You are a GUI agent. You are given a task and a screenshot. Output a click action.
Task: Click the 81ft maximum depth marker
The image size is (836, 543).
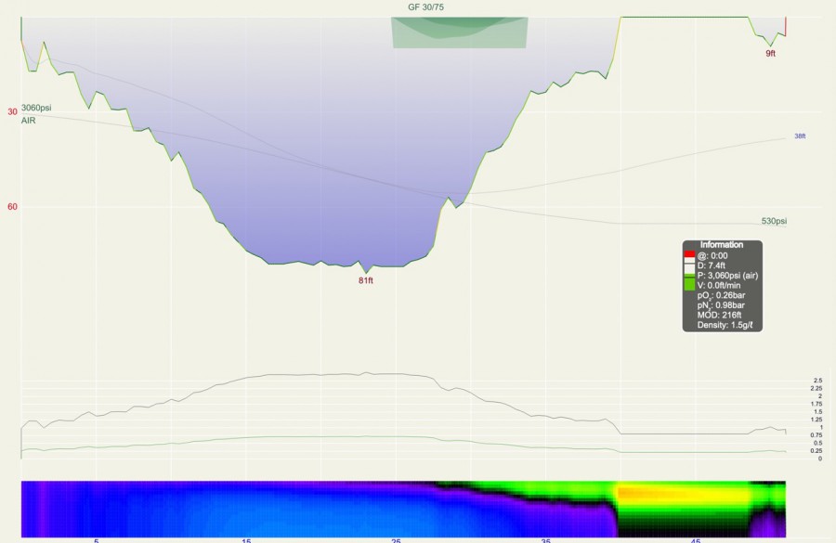[366, 280]
